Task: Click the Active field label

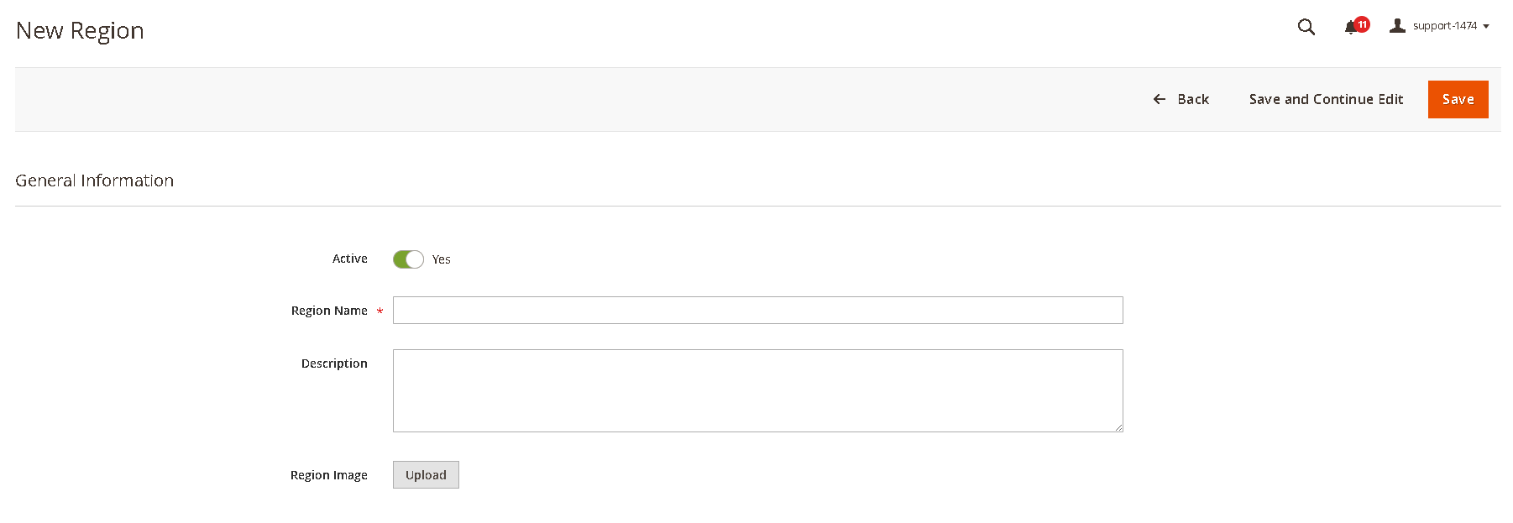Action: tap(349, 259)
